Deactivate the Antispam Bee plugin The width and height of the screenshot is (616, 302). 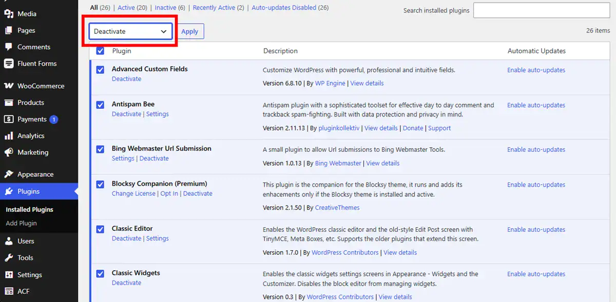[x=126, y=114]
